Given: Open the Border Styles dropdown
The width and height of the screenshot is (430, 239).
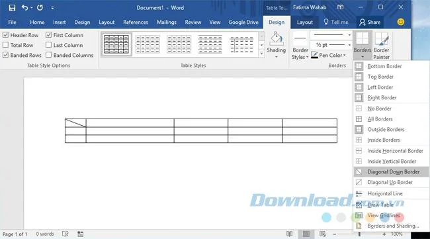Looking at the screenshot, I should click(300, 54).
